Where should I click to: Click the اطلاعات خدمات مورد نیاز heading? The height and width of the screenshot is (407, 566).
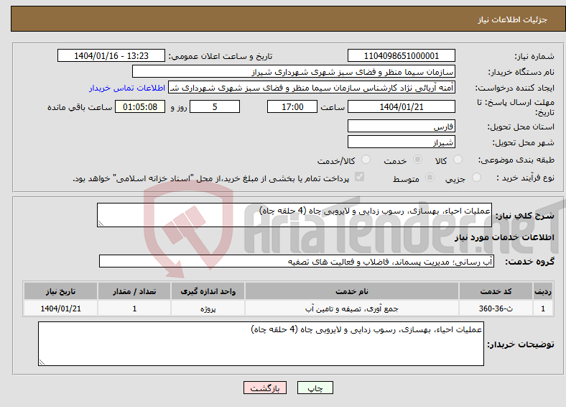coord(504,237)
